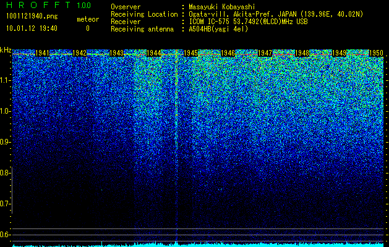Click the A504HB(yagi 4el) antenna text

[218, 29]
